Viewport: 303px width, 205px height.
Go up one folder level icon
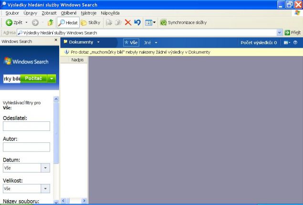pyautogui.click(x=51, y=22)
